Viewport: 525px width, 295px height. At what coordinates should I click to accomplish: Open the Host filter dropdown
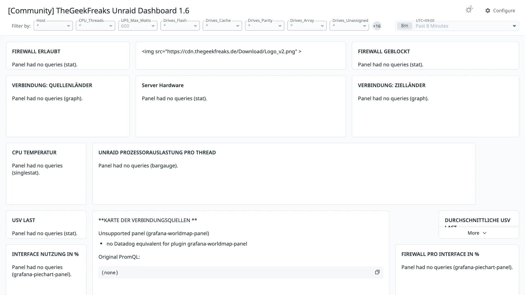[x=53, y=26]
